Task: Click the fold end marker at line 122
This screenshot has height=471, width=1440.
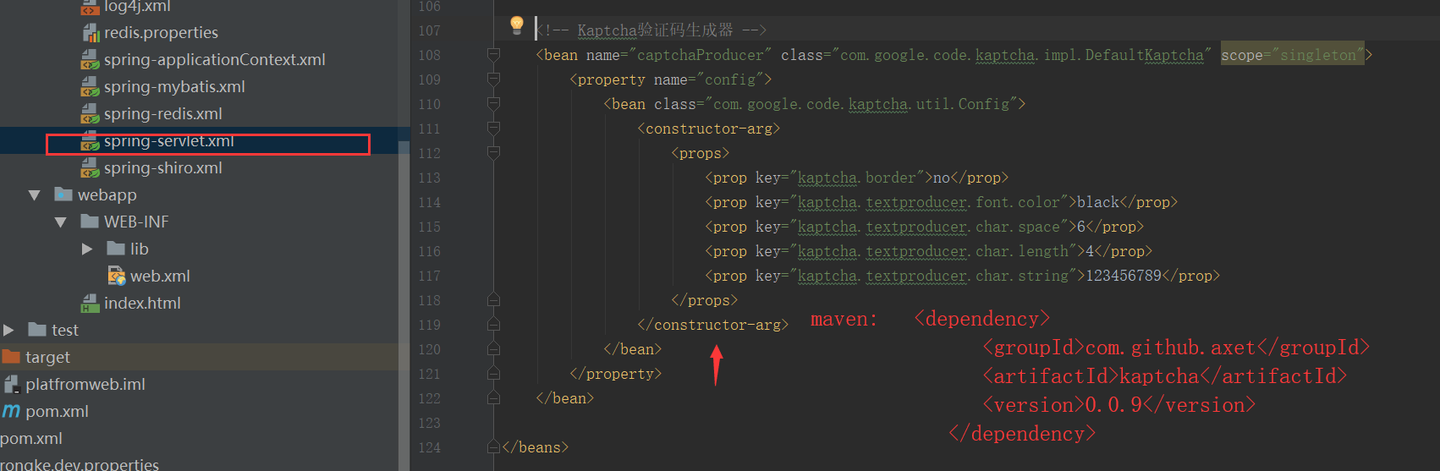Action: pyautogui.click(x=494, y=398)
